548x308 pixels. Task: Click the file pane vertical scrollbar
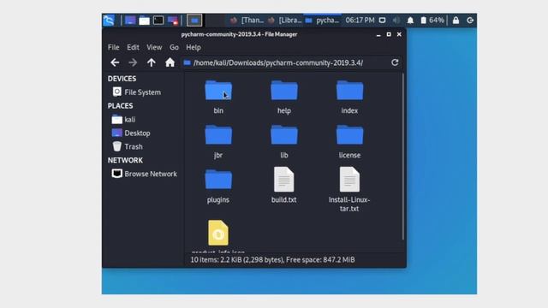point(403,157)
